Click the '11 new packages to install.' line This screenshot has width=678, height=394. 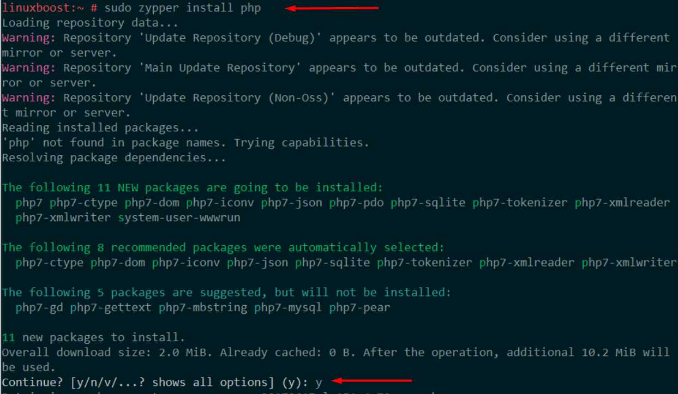click(x=93, y=338)
